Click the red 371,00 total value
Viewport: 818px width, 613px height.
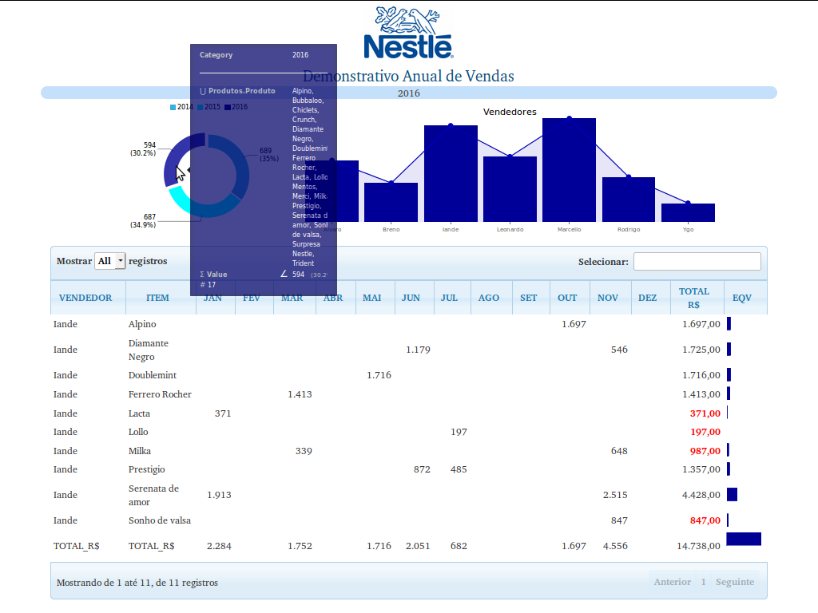point(705,414)
